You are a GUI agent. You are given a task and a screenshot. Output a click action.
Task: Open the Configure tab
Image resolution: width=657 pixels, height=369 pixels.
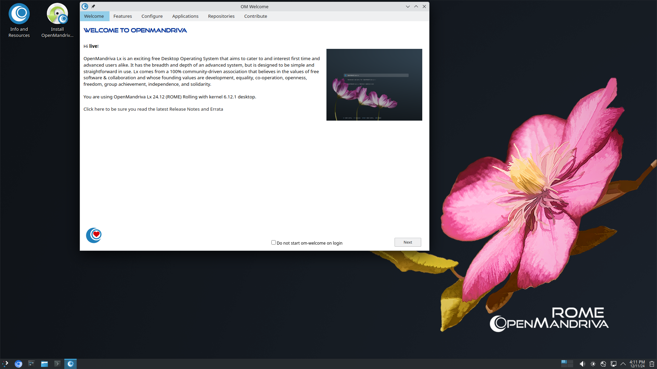click(x=152, y=16)
